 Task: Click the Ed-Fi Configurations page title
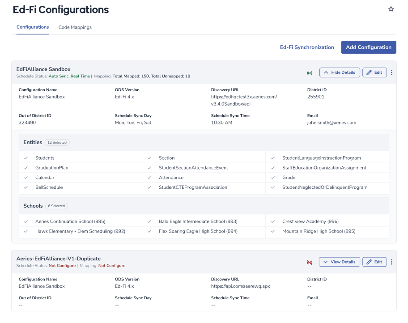61,10
